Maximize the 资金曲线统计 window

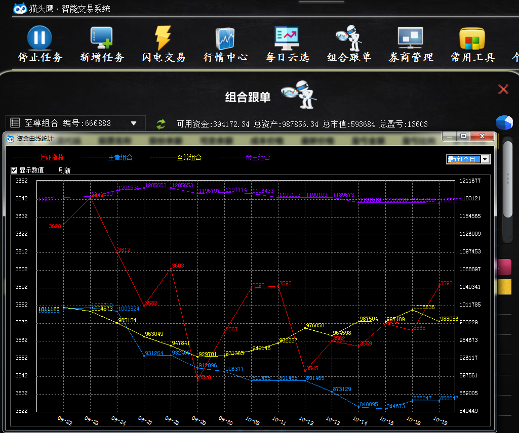463,137
